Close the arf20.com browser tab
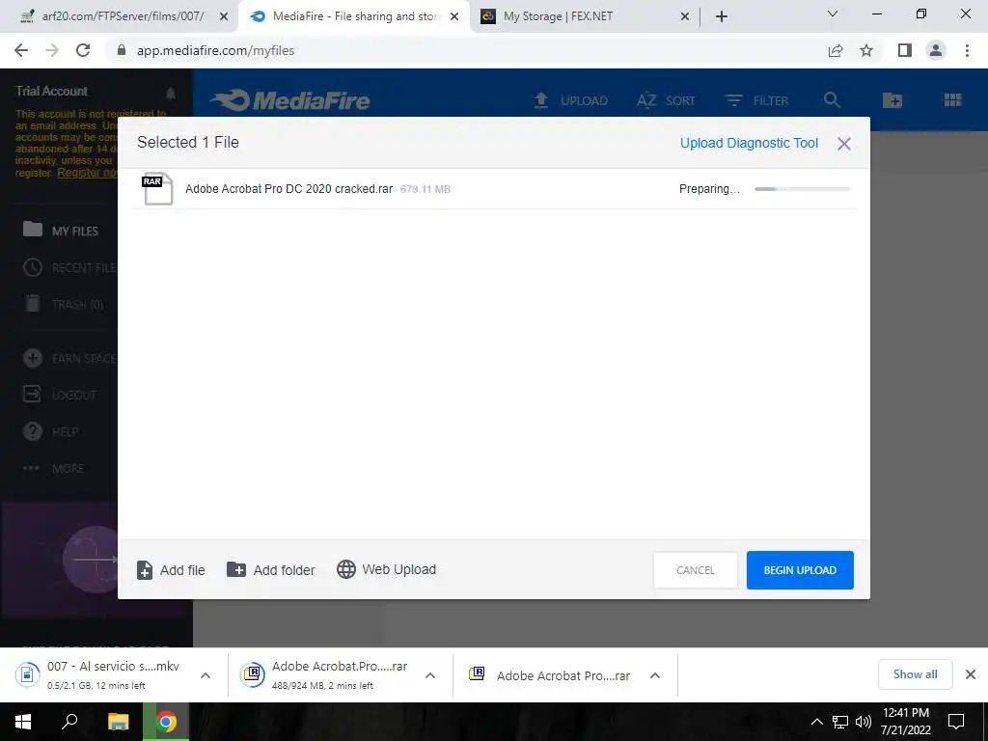 click(x=224, y=17)
